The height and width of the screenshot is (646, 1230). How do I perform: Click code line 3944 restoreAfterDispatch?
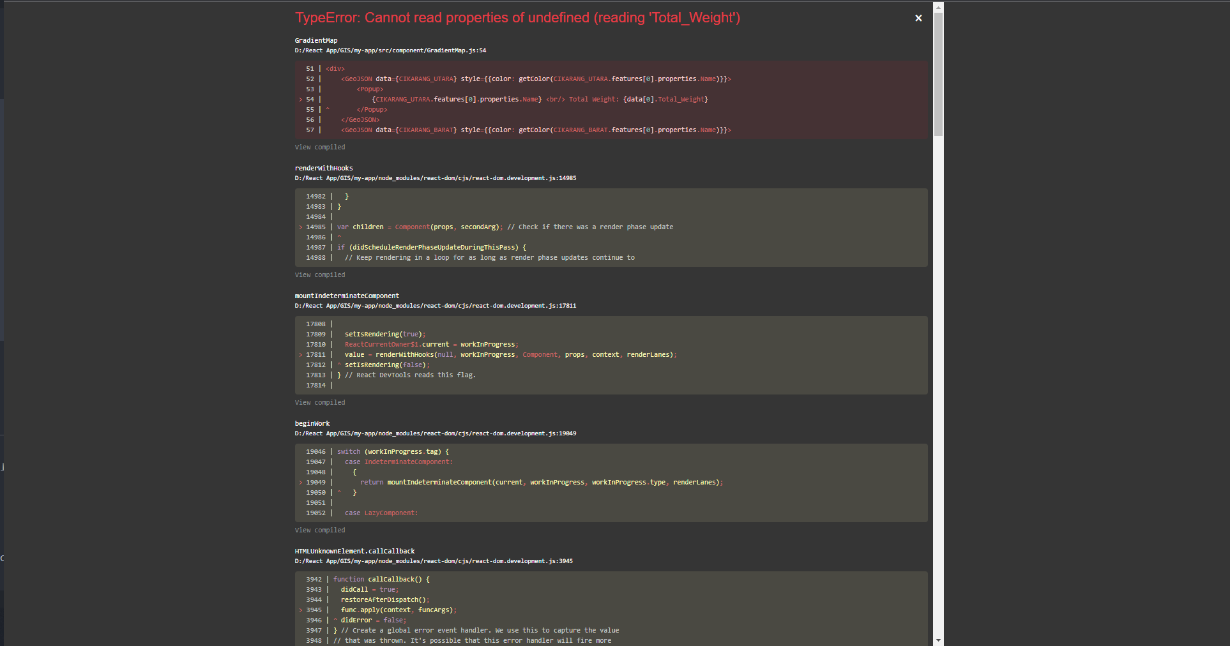click(x=368, y=600)
